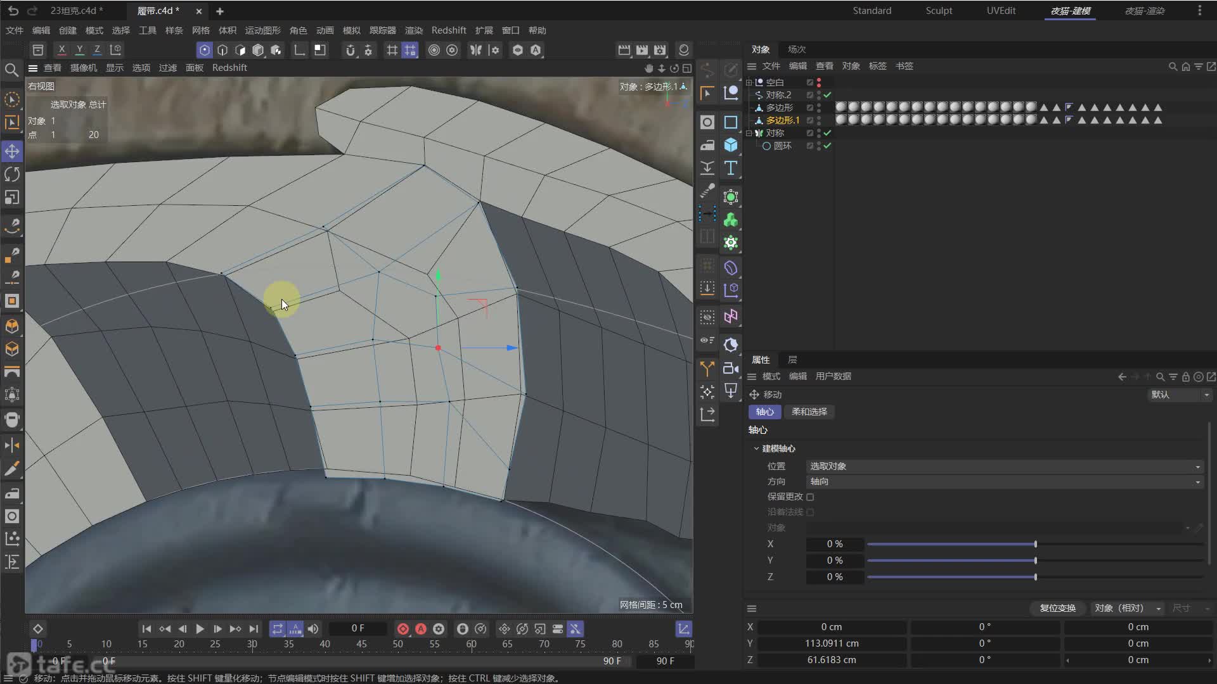This screenshot has height=684, width=1217.
Task: Open the 尺寸 dropdown
Action: point(1190,608)
